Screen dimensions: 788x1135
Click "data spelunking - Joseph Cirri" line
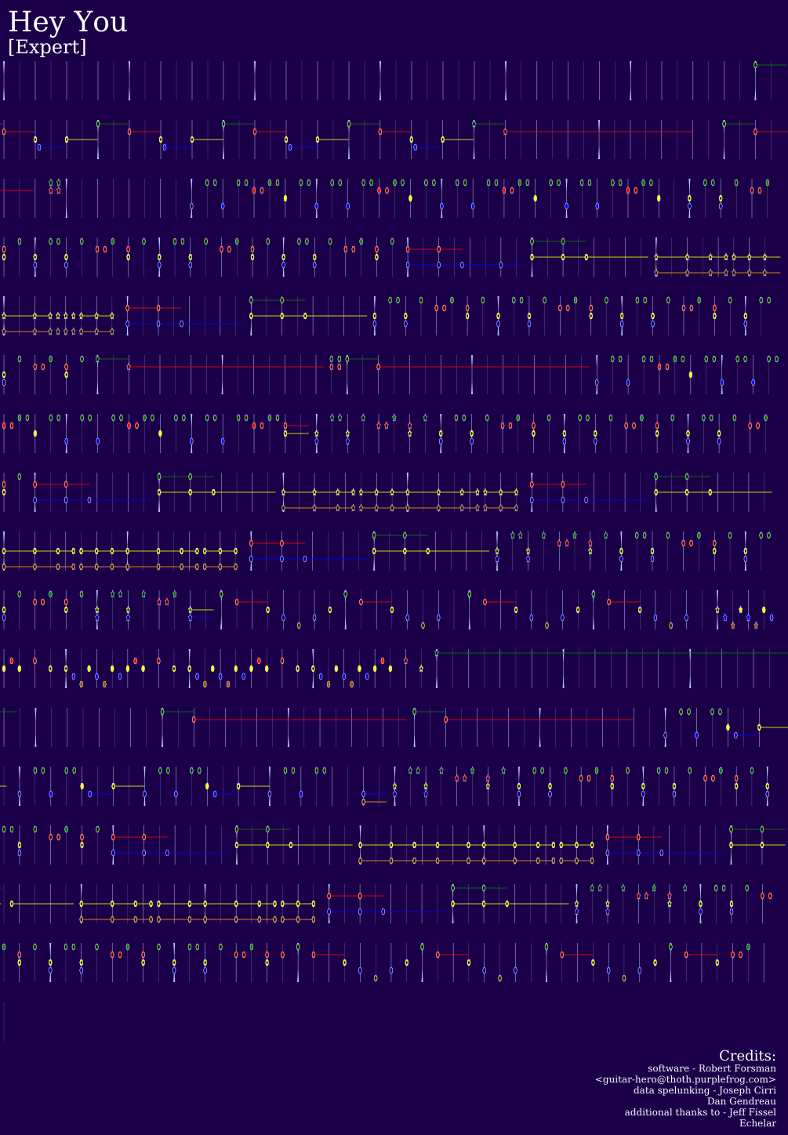(x=705, y=1090)
